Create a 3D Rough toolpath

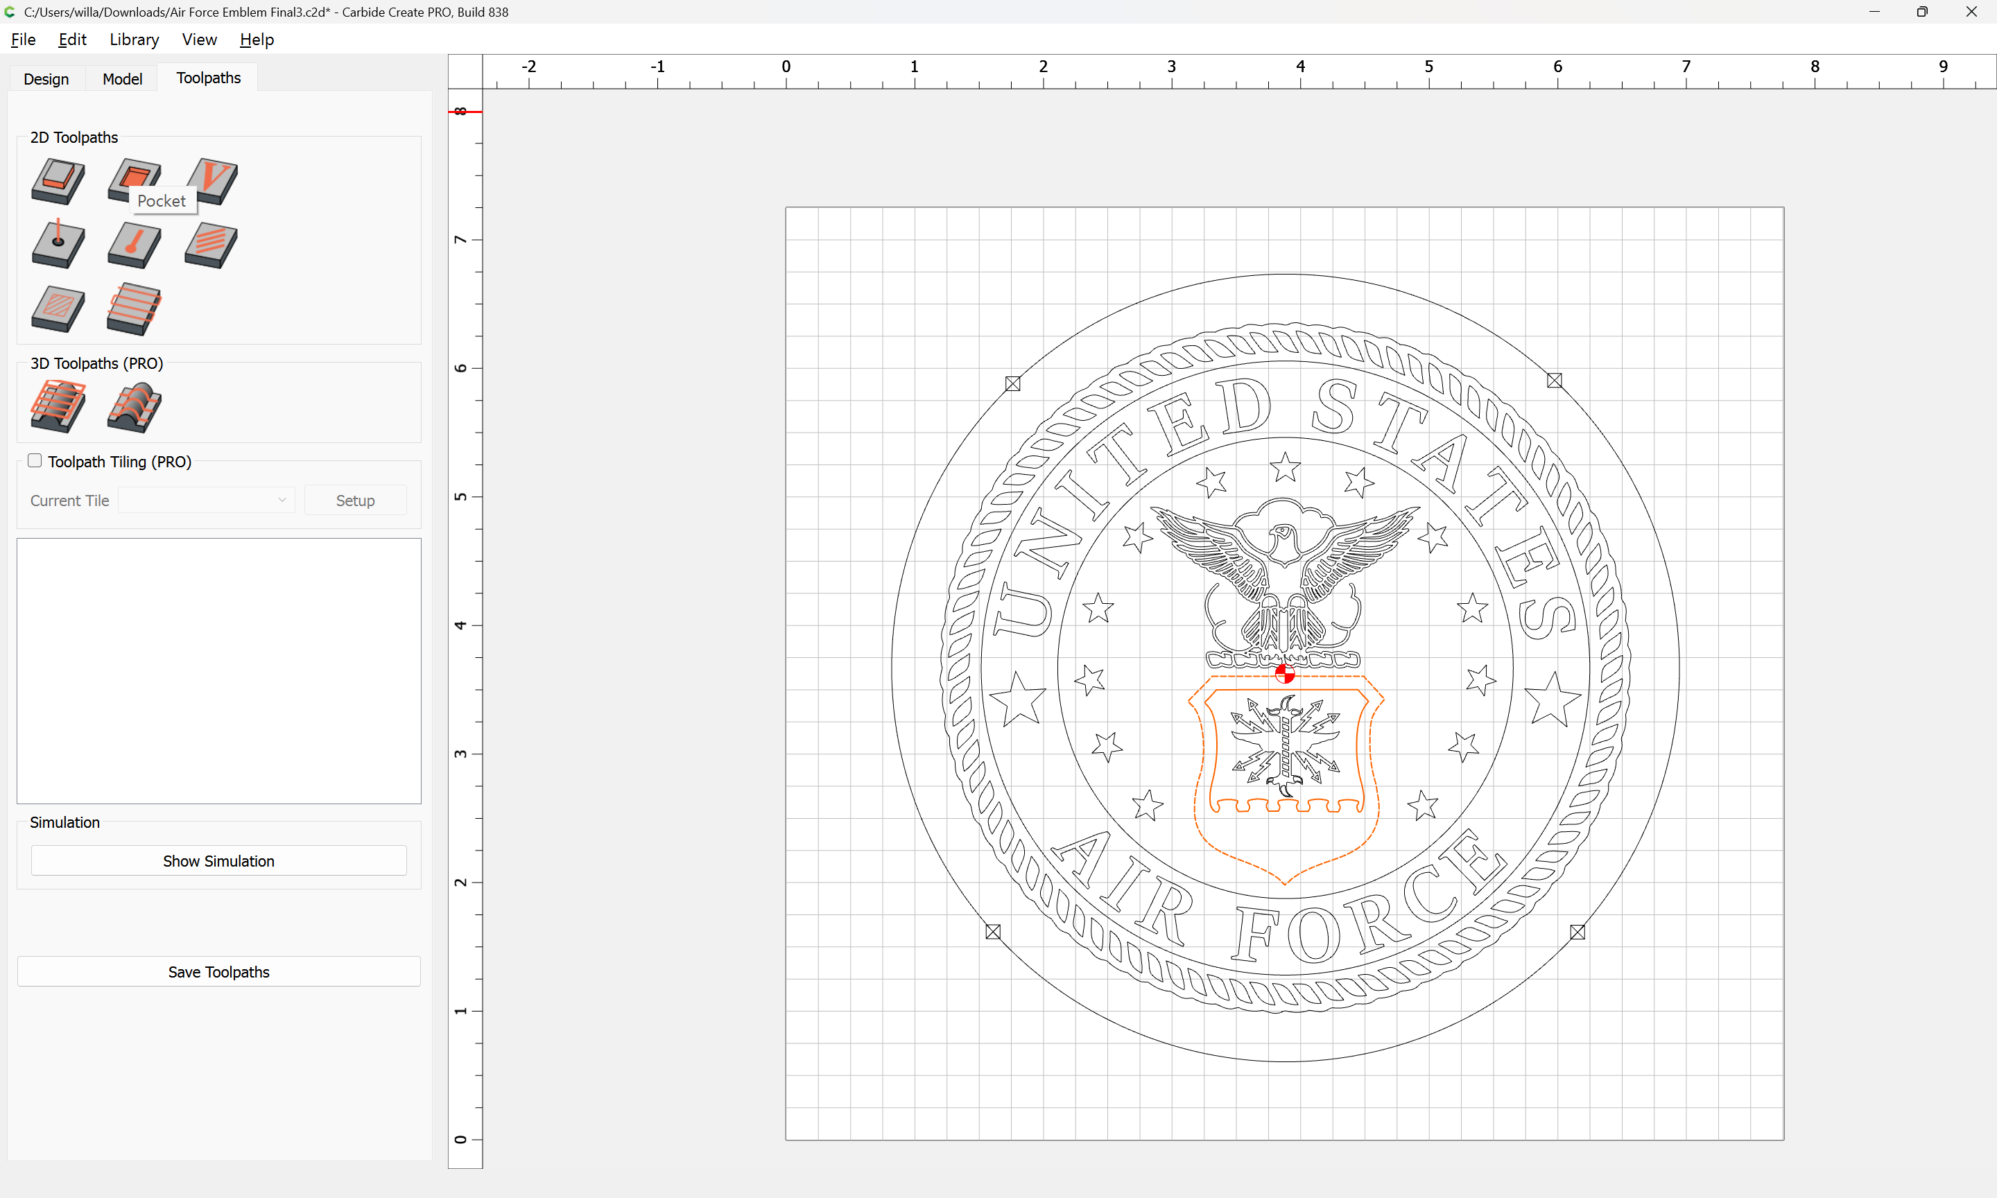(58, 406)
